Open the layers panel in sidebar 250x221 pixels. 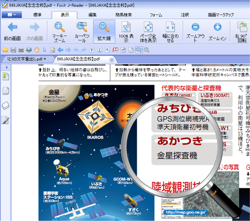point(6,105)
